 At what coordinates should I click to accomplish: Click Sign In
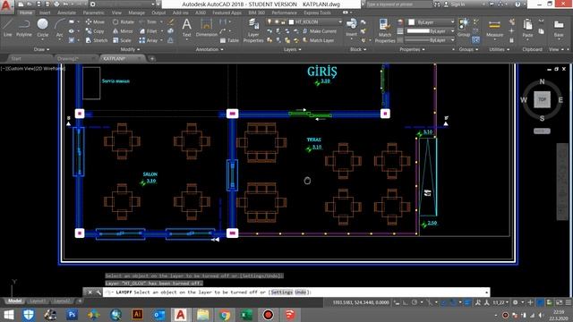click(x=455, y=4)
